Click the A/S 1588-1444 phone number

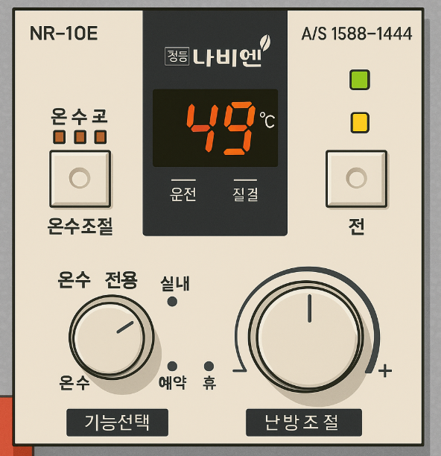(357, 34)
